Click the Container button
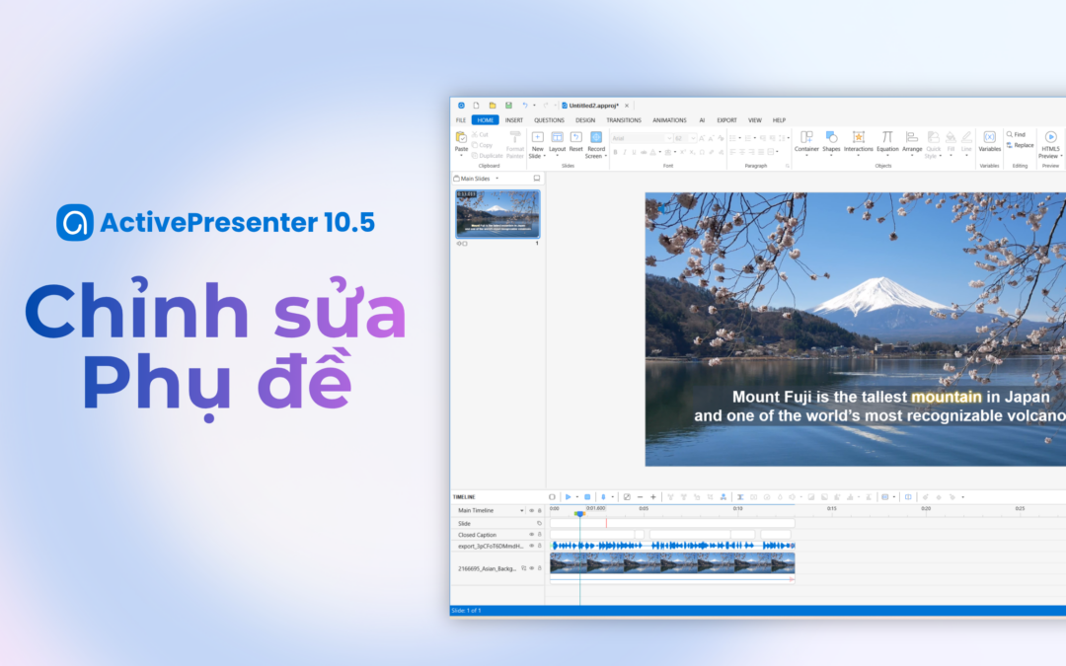The width and height of the screenshot is (1066, 666). click(x=806, y=141)
